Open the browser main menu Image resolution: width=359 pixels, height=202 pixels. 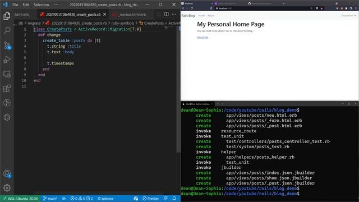click(356, 8)
